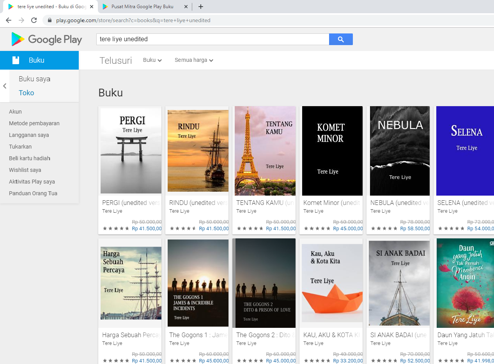Click the Telusuri heading text
Screen dimensions: 494x364
(116, 61)
